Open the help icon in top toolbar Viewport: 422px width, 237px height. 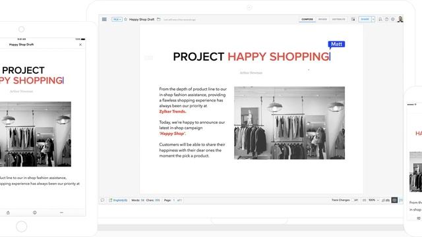click(387, 19)
